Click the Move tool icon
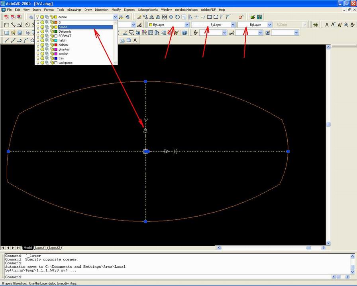The image size is (357, 286). point(171,17)
